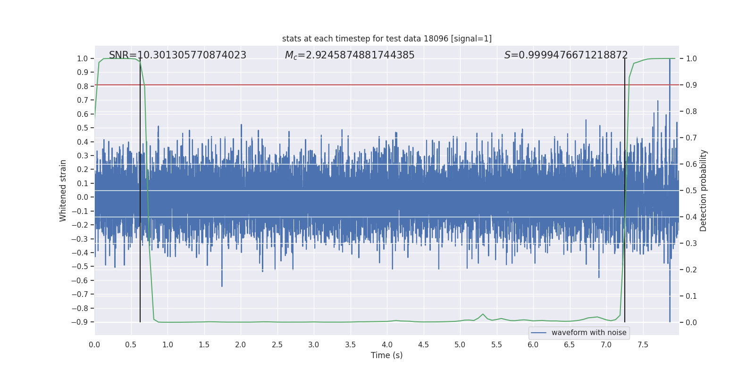The height and width of the screenshot is (377, 755).
Task: Click the blue line sample in the legend
Action: click(x=539, y=333)
